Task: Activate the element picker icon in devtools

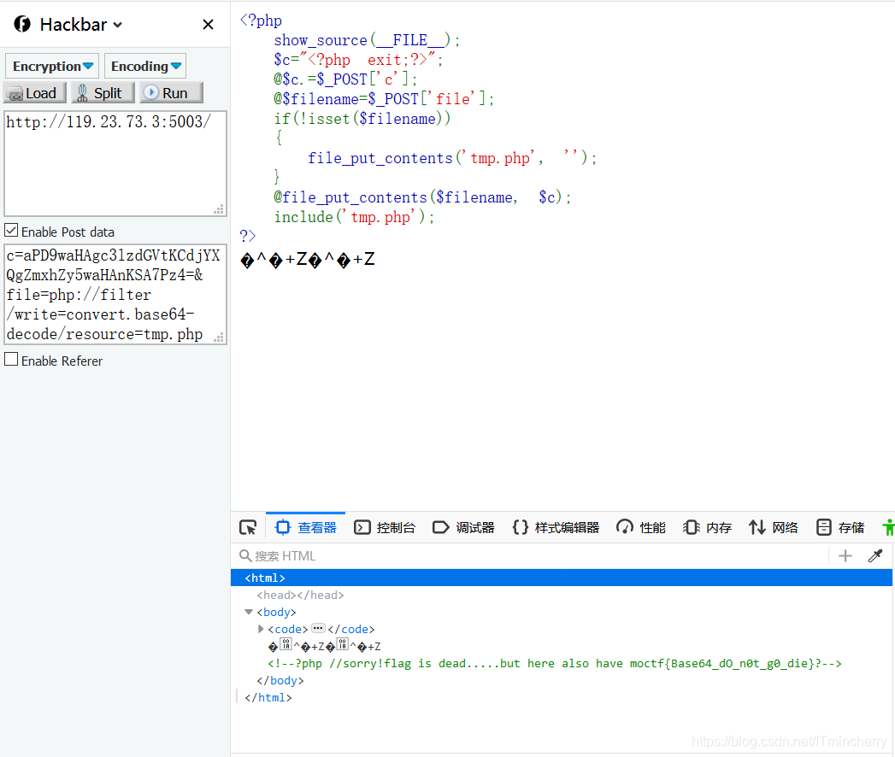Action: tap(248, 527)
